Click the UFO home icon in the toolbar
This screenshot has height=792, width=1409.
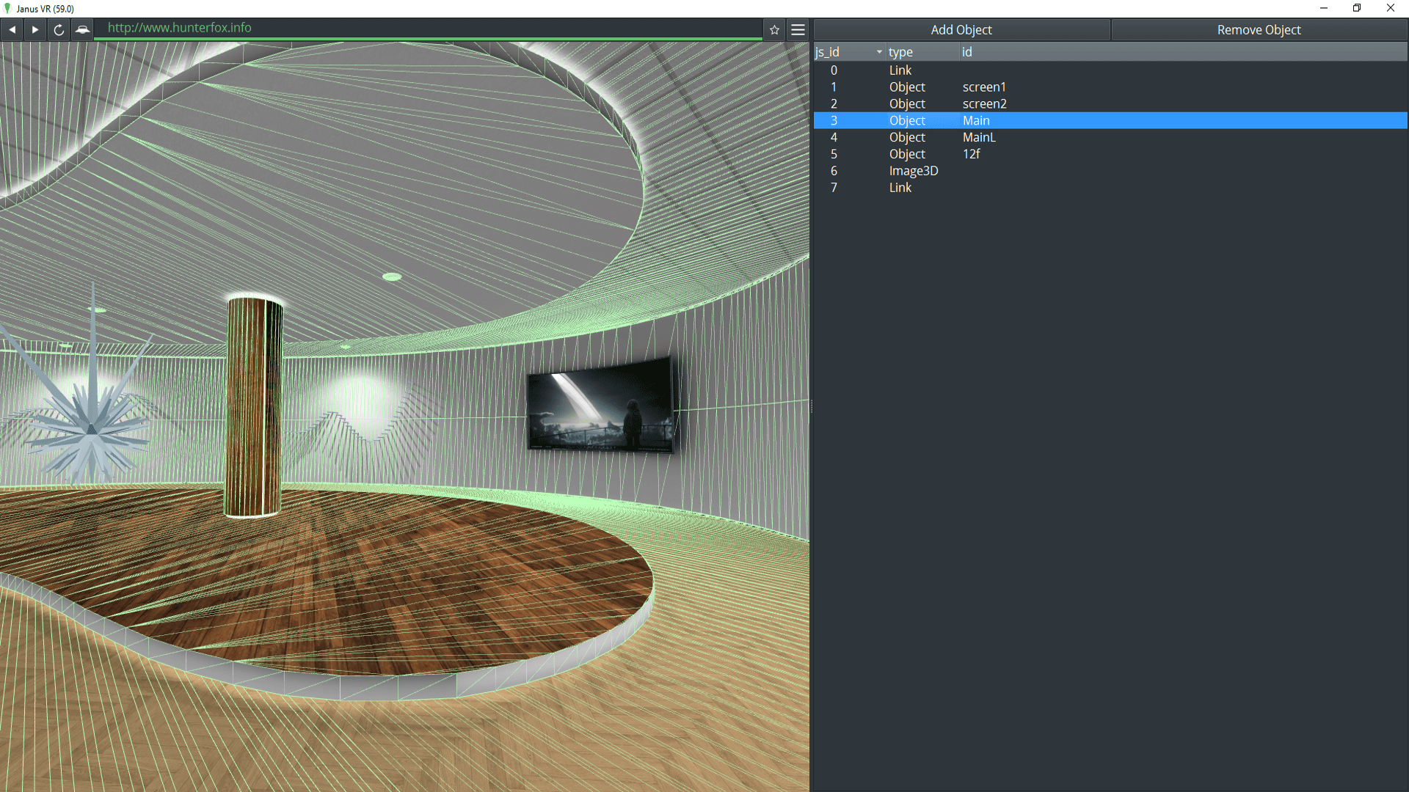pyautogui.click(x=82, y=29)
